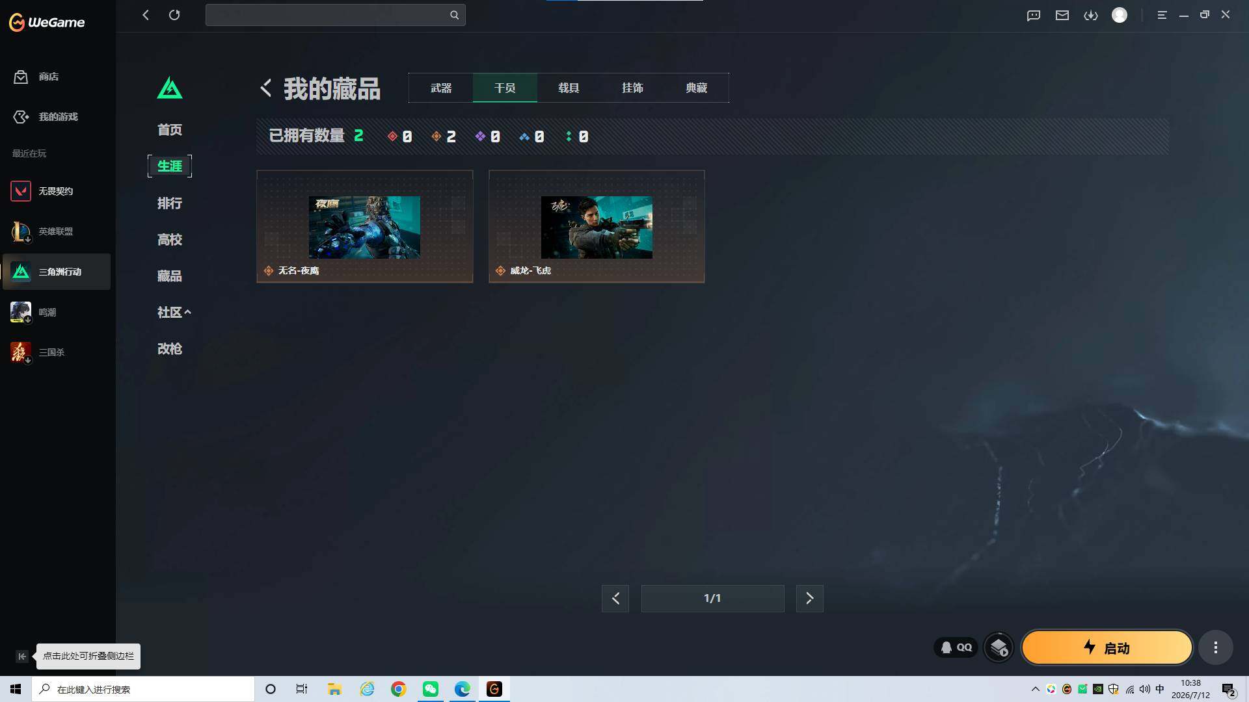Screen dimensions: 1249x702
Task: Open the game tools box icon
Action: coord(999,647)
